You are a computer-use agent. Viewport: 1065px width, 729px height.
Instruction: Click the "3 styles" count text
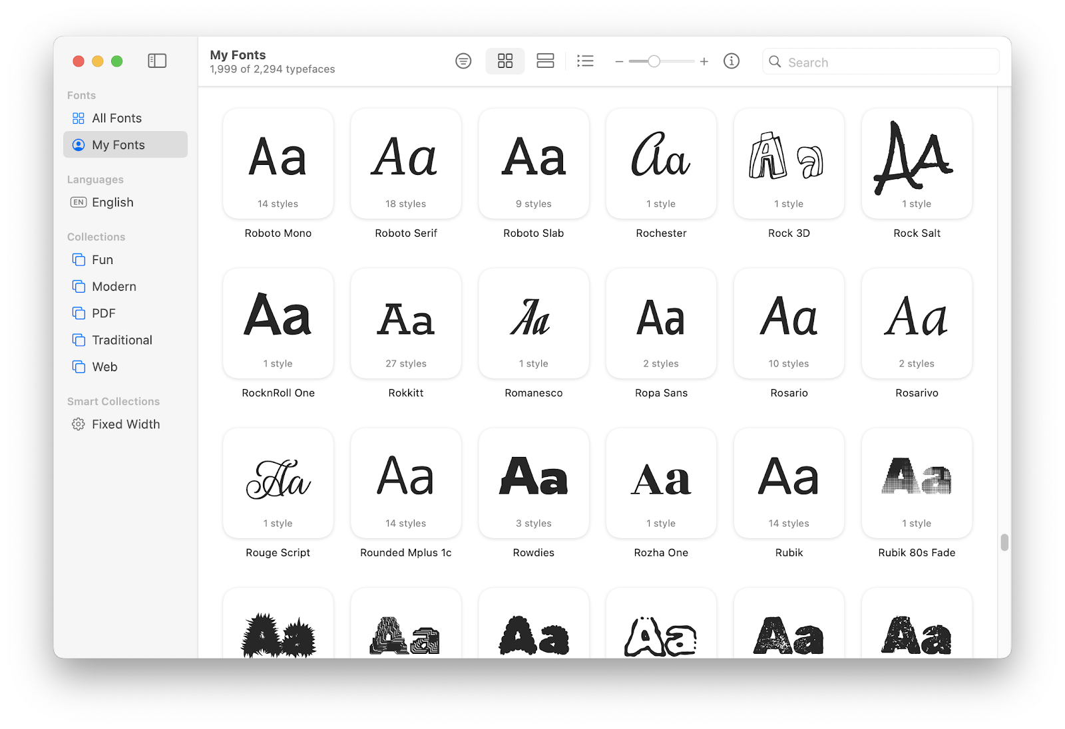pos(534,523)
